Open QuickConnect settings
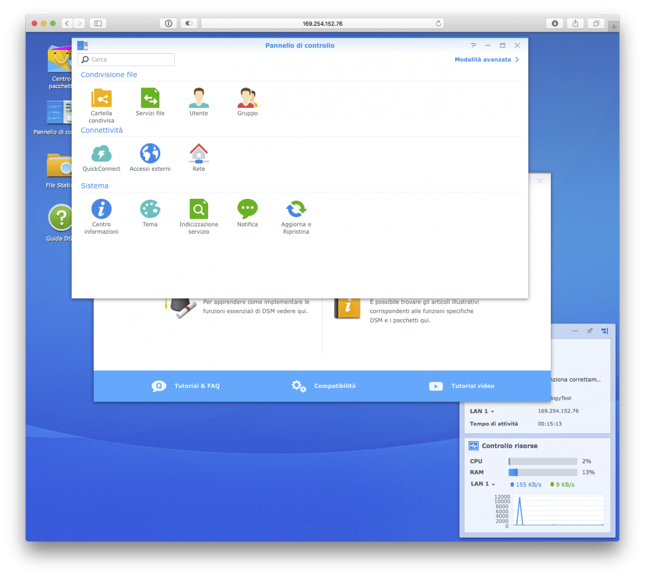645x578 pixels. [x=101, y=154]
